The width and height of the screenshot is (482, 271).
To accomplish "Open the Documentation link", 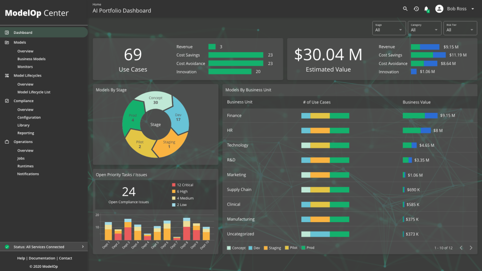I will [42, 258].
